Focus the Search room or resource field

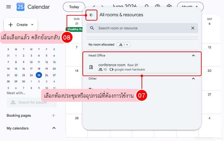tap(142, 28)
